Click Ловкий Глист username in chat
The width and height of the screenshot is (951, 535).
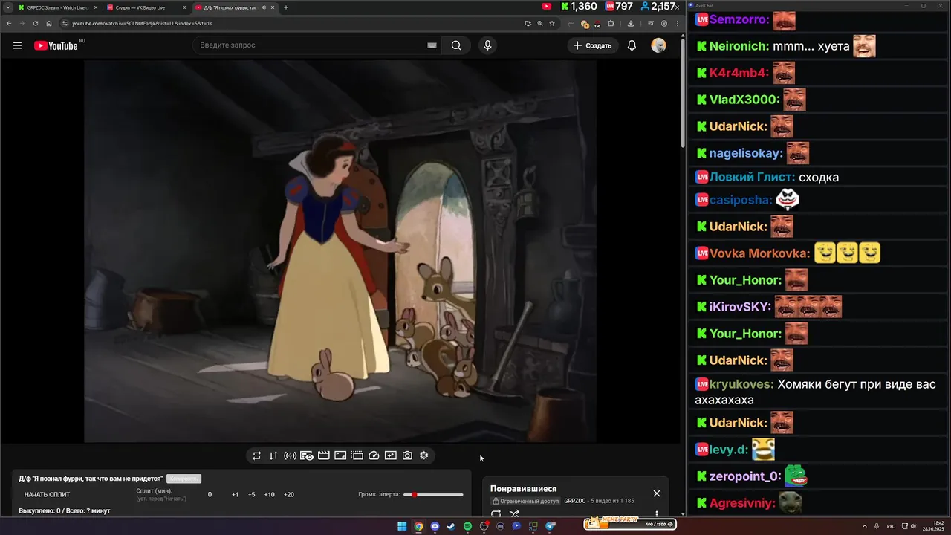[752, 177]
